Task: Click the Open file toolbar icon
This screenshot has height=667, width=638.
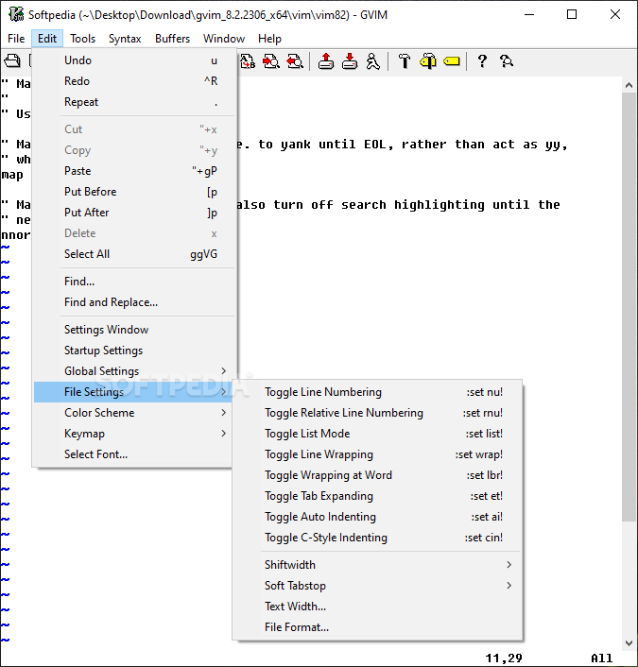Action: (12, 61)
